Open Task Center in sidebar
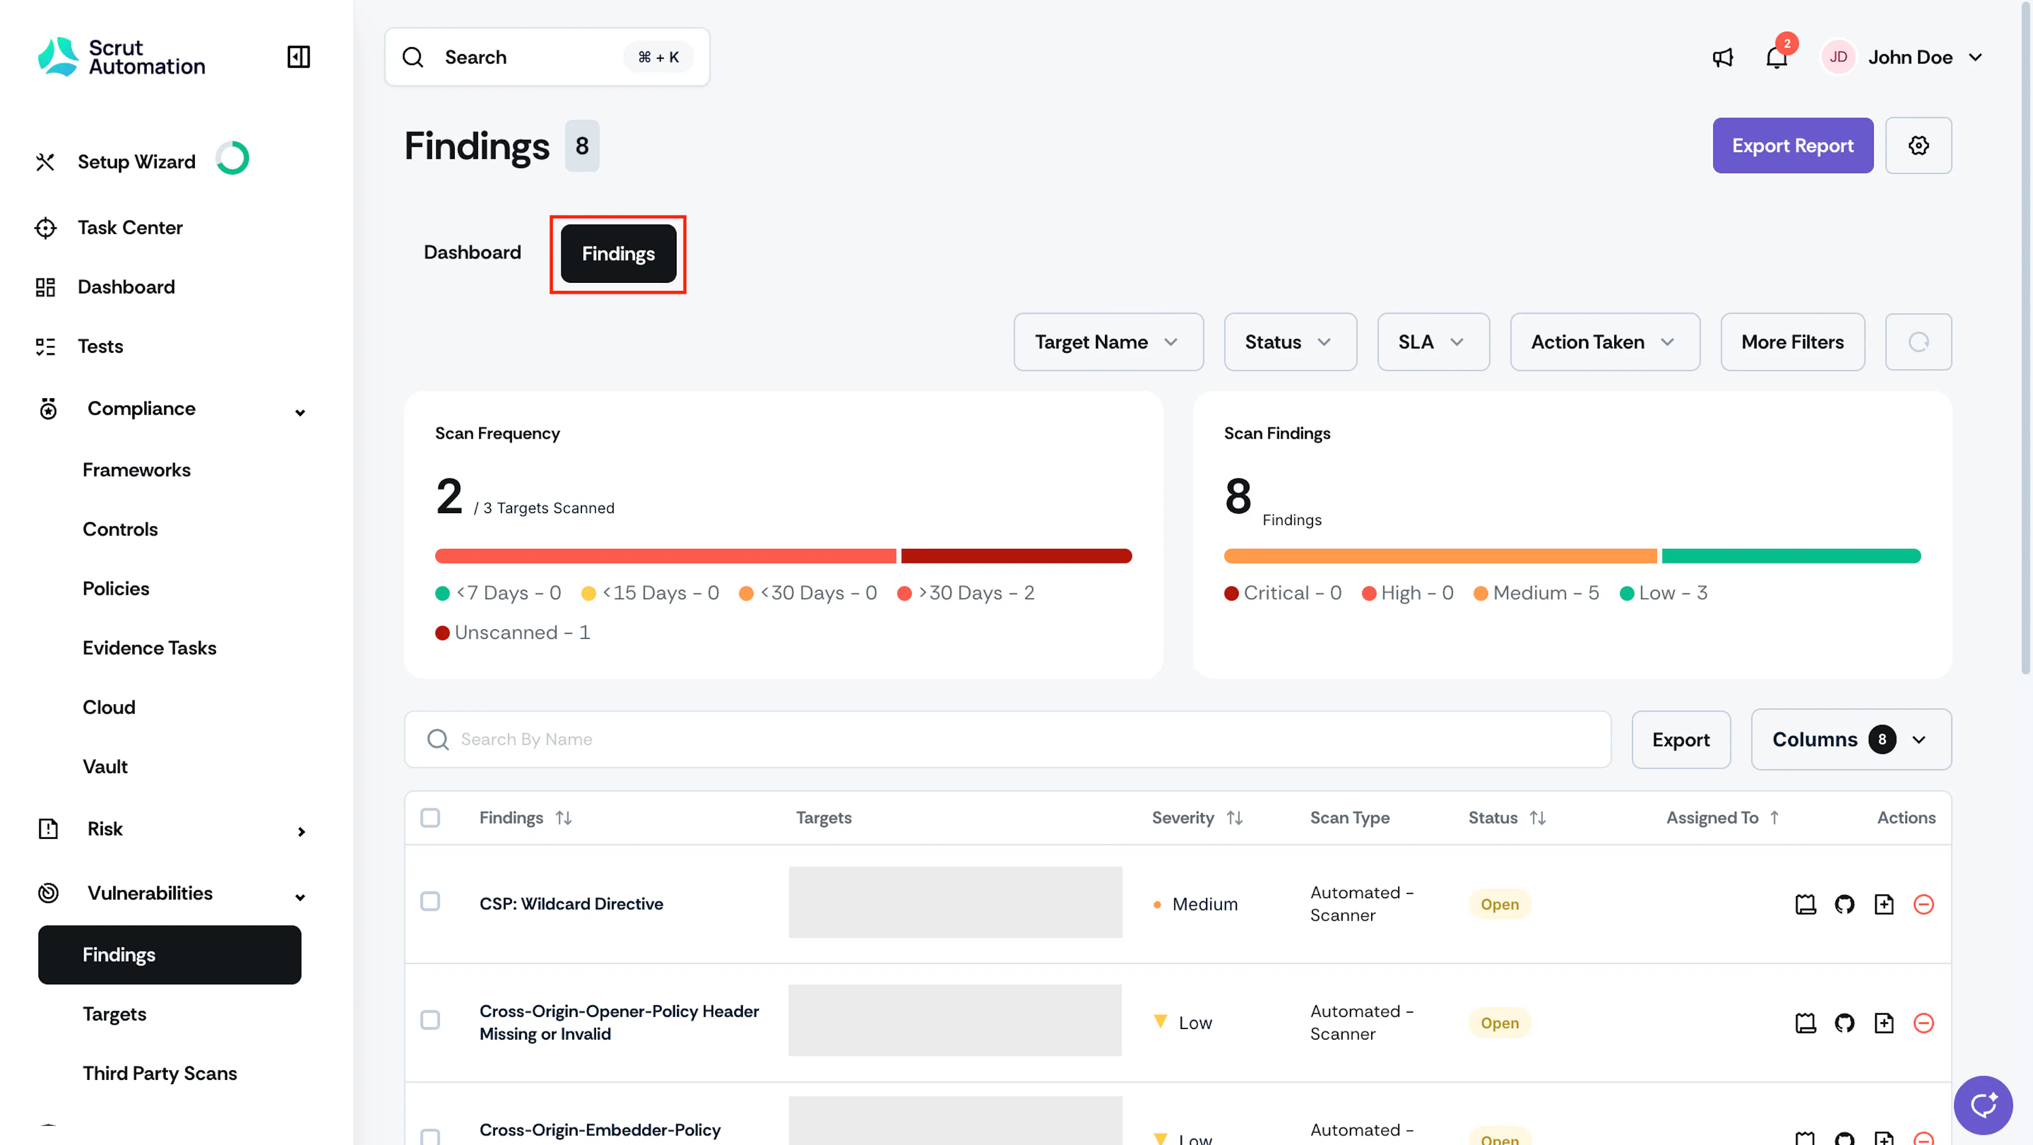The image size is (2033, 1145). 130,227
